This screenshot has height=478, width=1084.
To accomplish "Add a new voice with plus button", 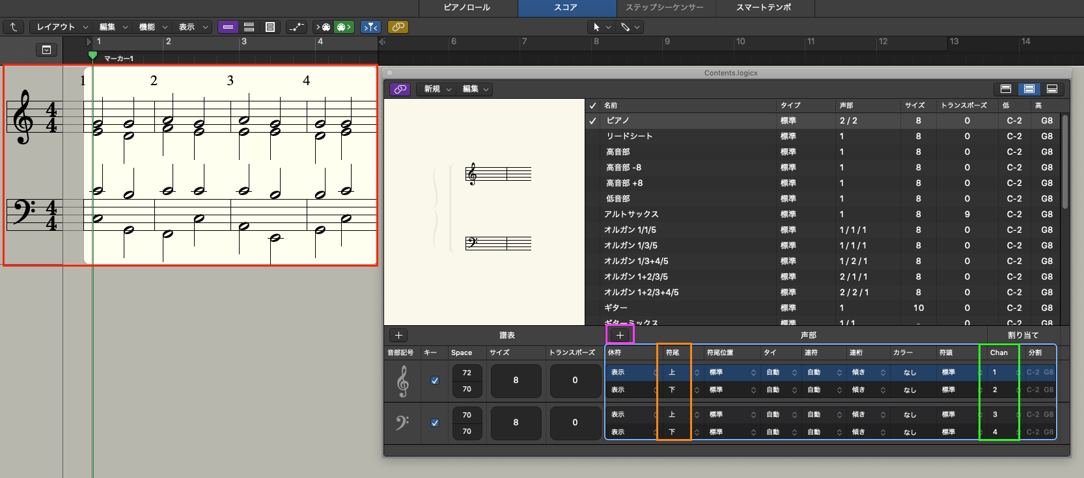I will tap(620, 335).
